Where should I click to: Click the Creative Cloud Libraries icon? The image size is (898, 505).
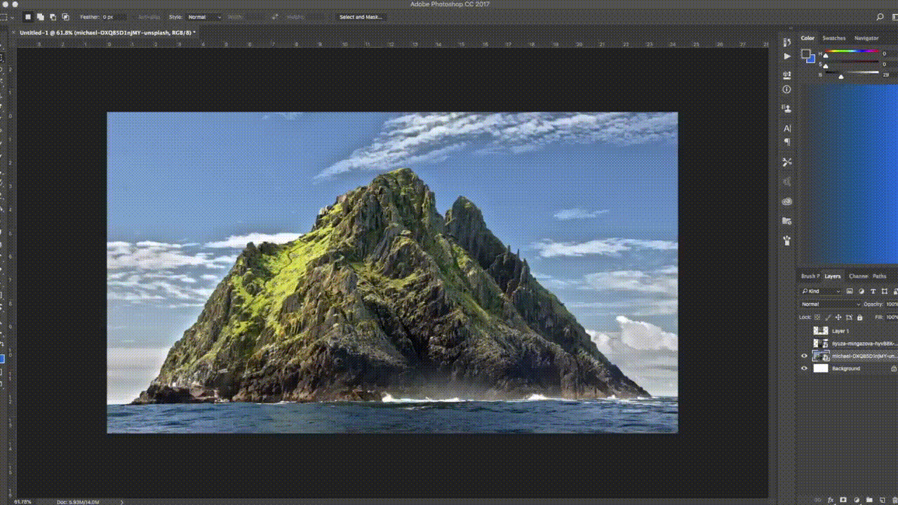(787, 202)
